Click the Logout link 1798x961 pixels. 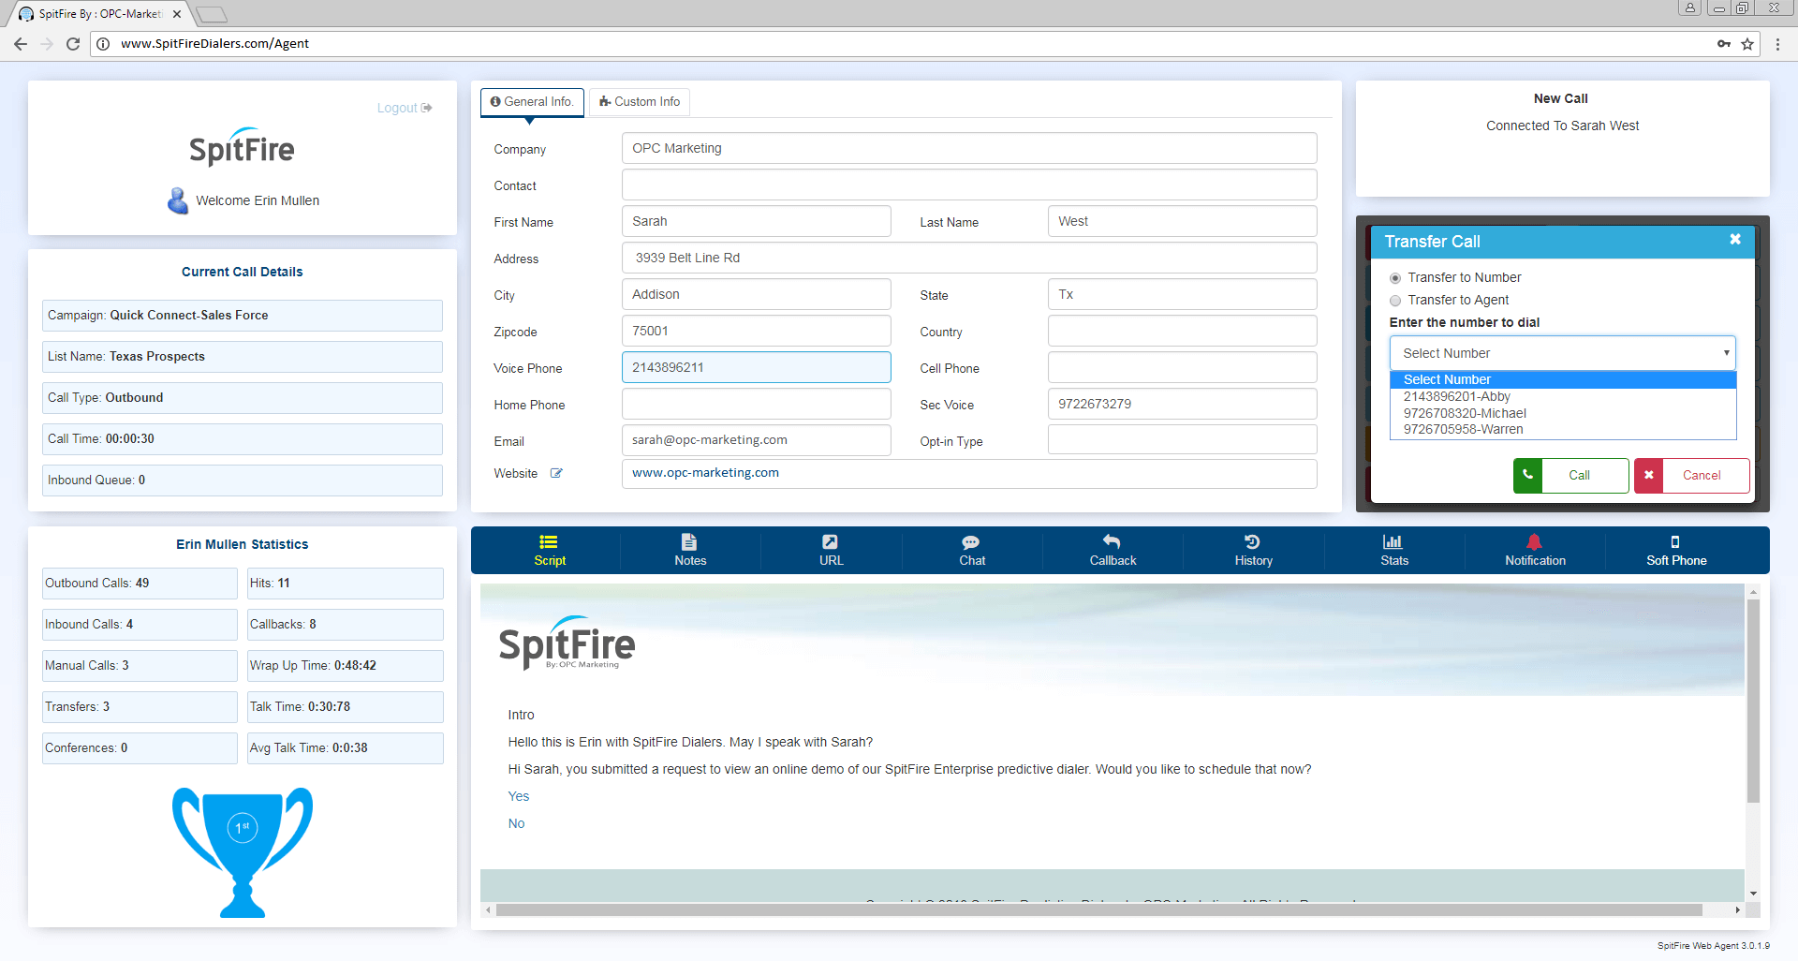pyautogui.click(x=405, y=108)
